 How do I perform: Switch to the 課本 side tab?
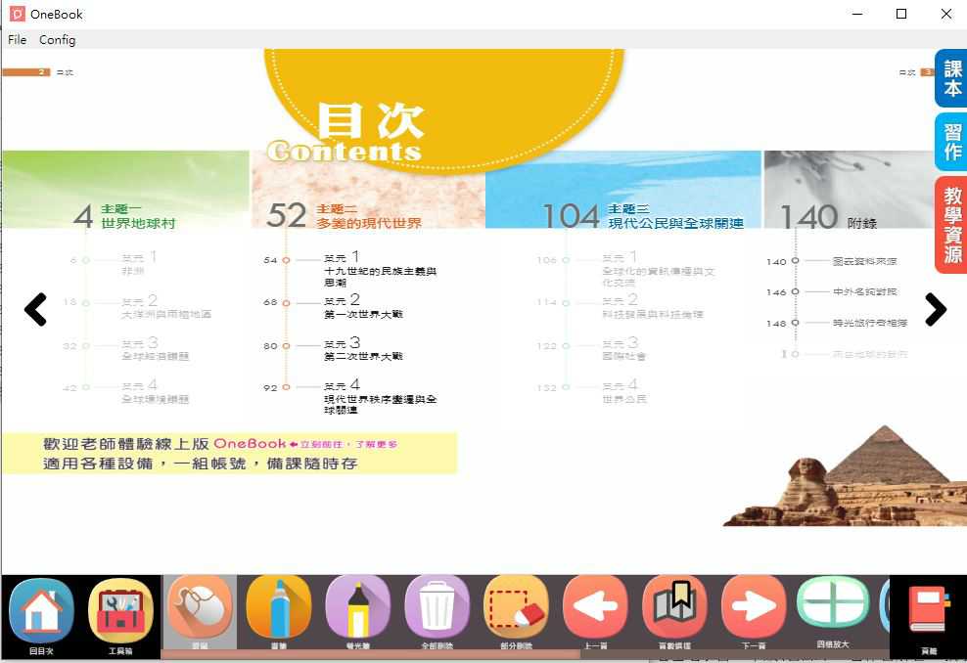(x=951, y=78)
